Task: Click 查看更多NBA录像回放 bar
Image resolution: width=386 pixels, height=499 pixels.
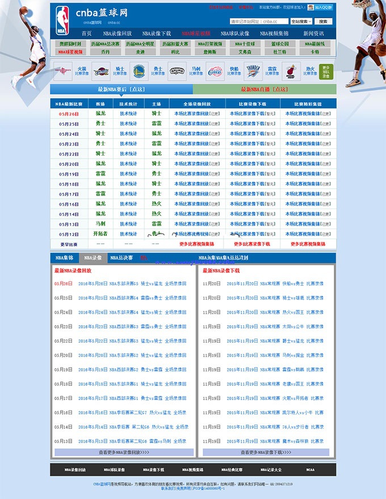Action: tap(124, 452)
